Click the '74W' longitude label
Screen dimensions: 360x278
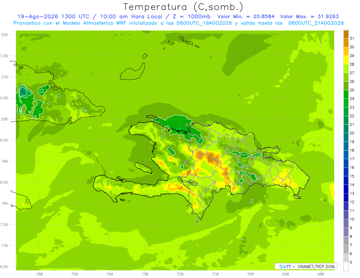[x=110, y=274]
